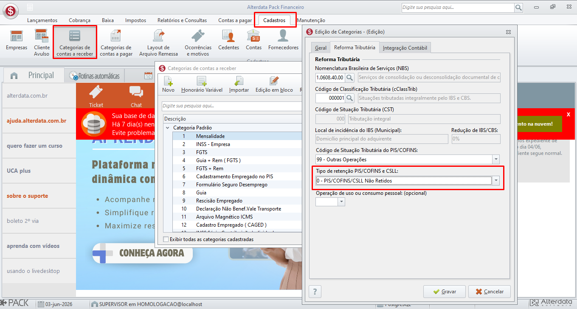Click the Novo category toolbar button

168,84
